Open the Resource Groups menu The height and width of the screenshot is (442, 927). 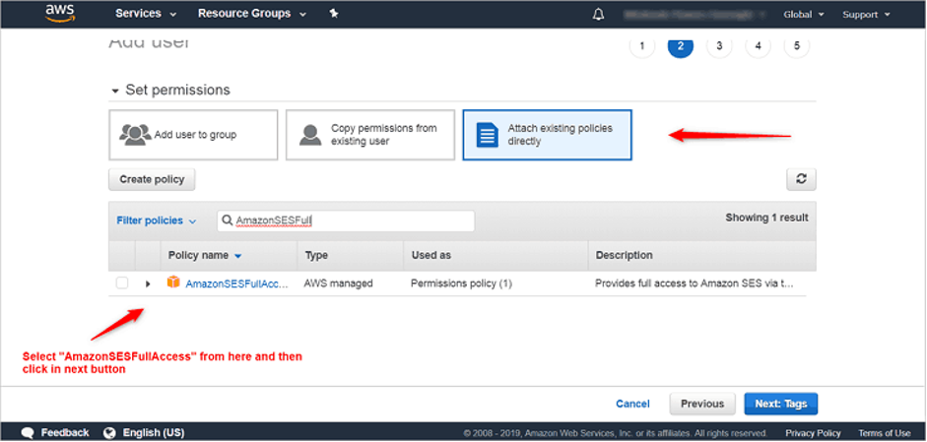[x=252, y=14]
